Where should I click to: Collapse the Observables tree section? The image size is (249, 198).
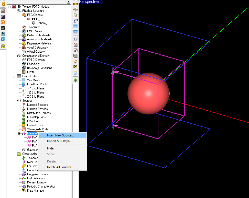coord(14,154)
